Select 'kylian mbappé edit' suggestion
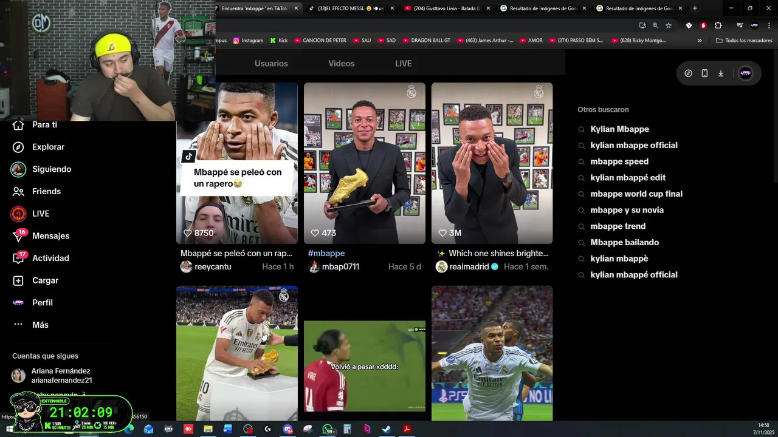Screen dimensions: 778x437 pyautogui.click(x=628, y=178)
